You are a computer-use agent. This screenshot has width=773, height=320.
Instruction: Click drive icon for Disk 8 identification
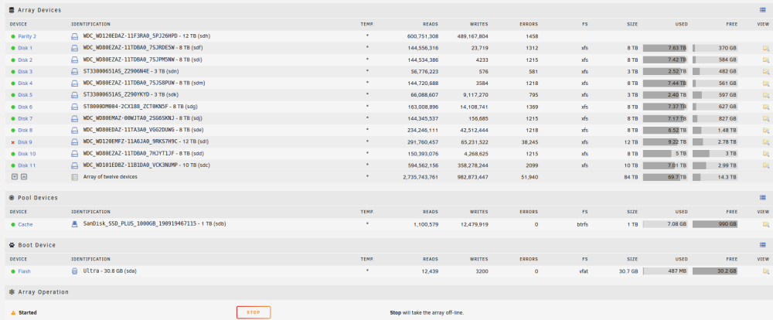[x=75, y=130]
